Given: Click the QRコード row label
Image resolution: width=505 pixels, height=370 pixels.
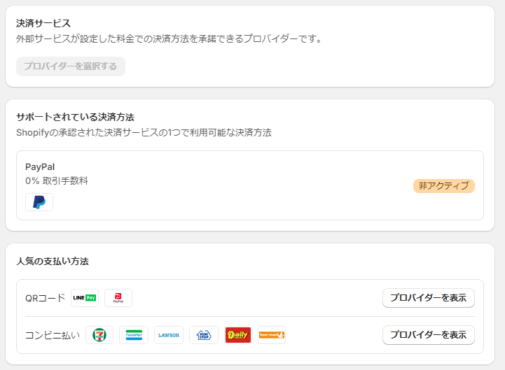Looking at the screenshot, I should click(45, 298).
